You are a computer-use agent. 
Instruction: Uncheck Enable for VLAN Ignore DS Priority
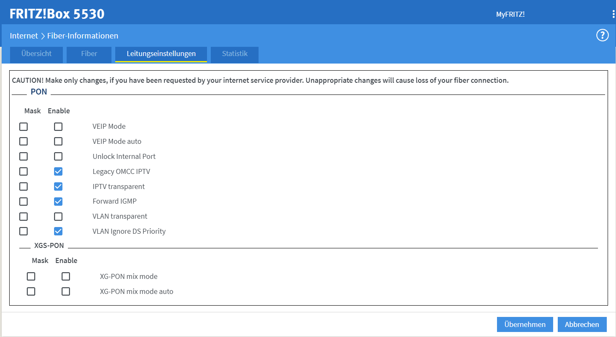(x=58, y=231)
